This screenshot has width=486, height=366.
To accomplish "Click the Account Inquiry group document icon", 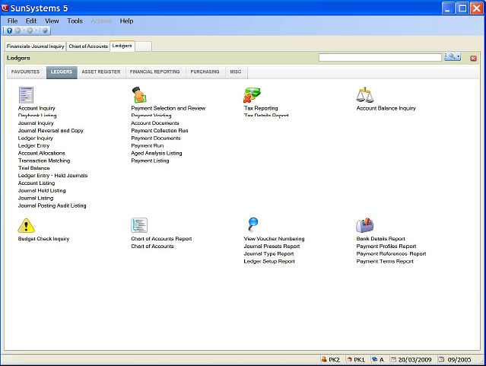I will pos(26,95).
